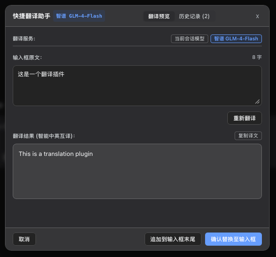The image size is (276, 257).
Task: Click the 翻译服务: label
Action: point(24,39)
